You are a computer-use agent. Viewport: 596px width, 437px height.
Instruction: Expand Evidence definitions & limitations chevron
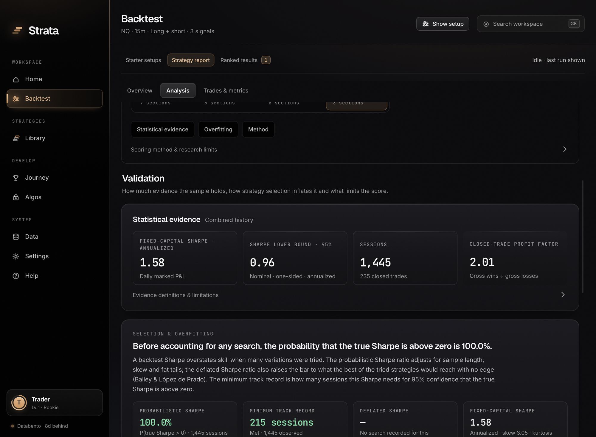(563, 295)
